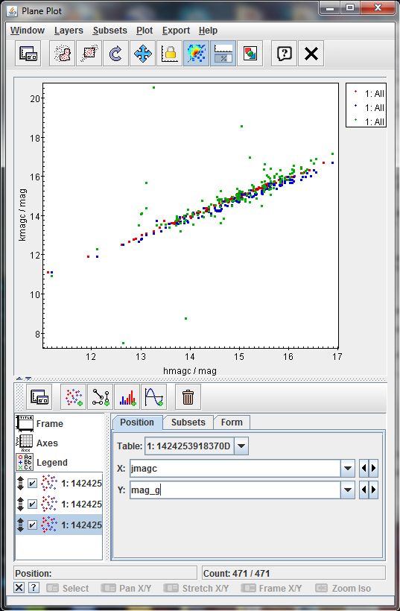Expand the Y column dropdown arrow

348,490
